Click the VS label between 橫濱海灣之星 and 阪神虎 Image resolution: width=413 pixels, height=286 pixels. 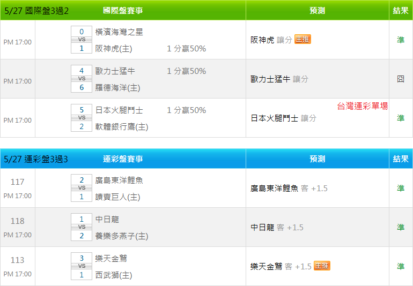point(82,40)
